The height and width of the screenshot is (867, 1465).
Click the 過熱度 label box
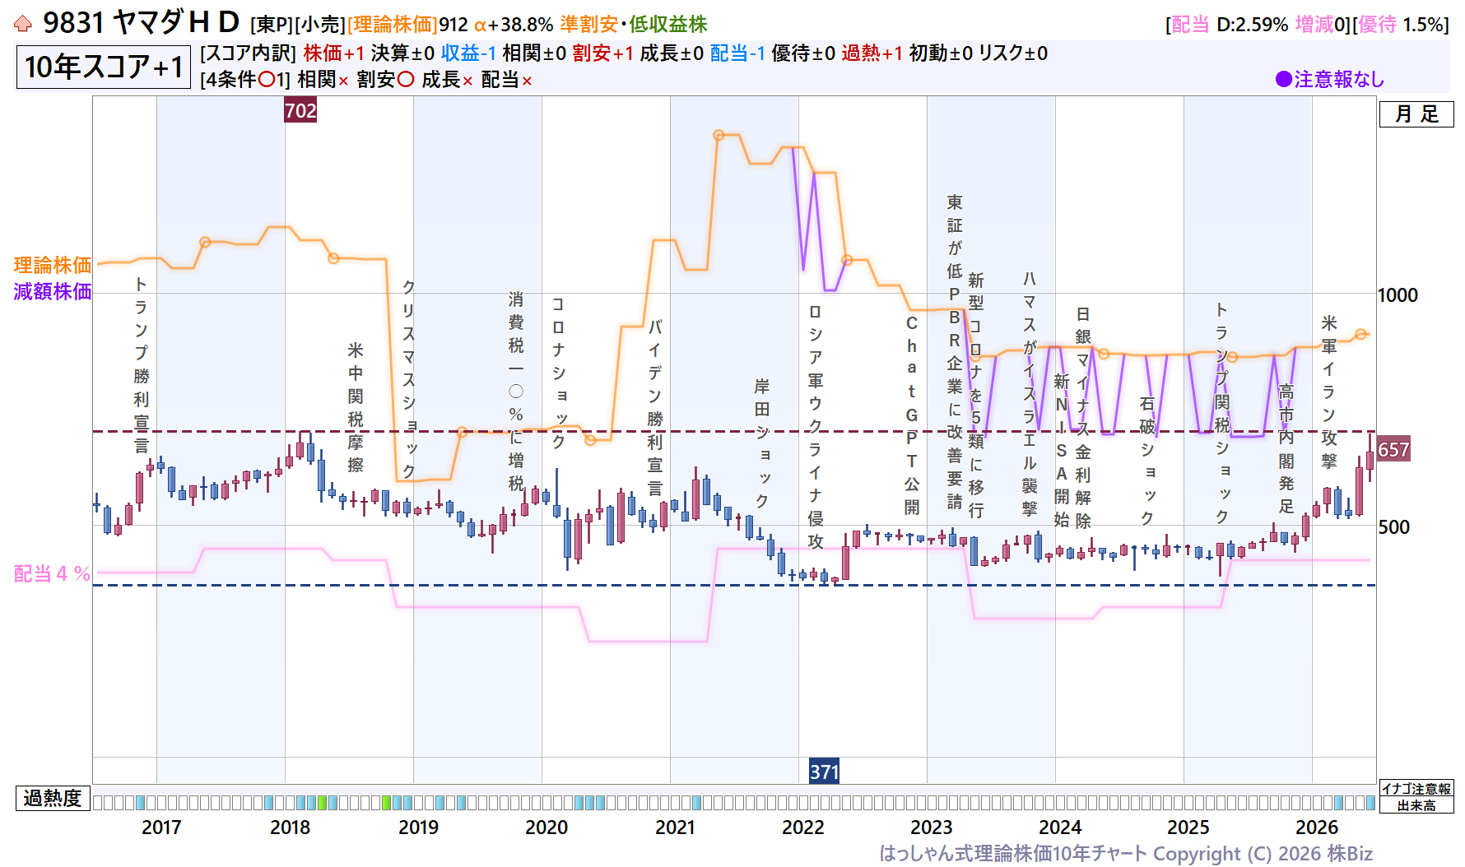tap(53, 799)
